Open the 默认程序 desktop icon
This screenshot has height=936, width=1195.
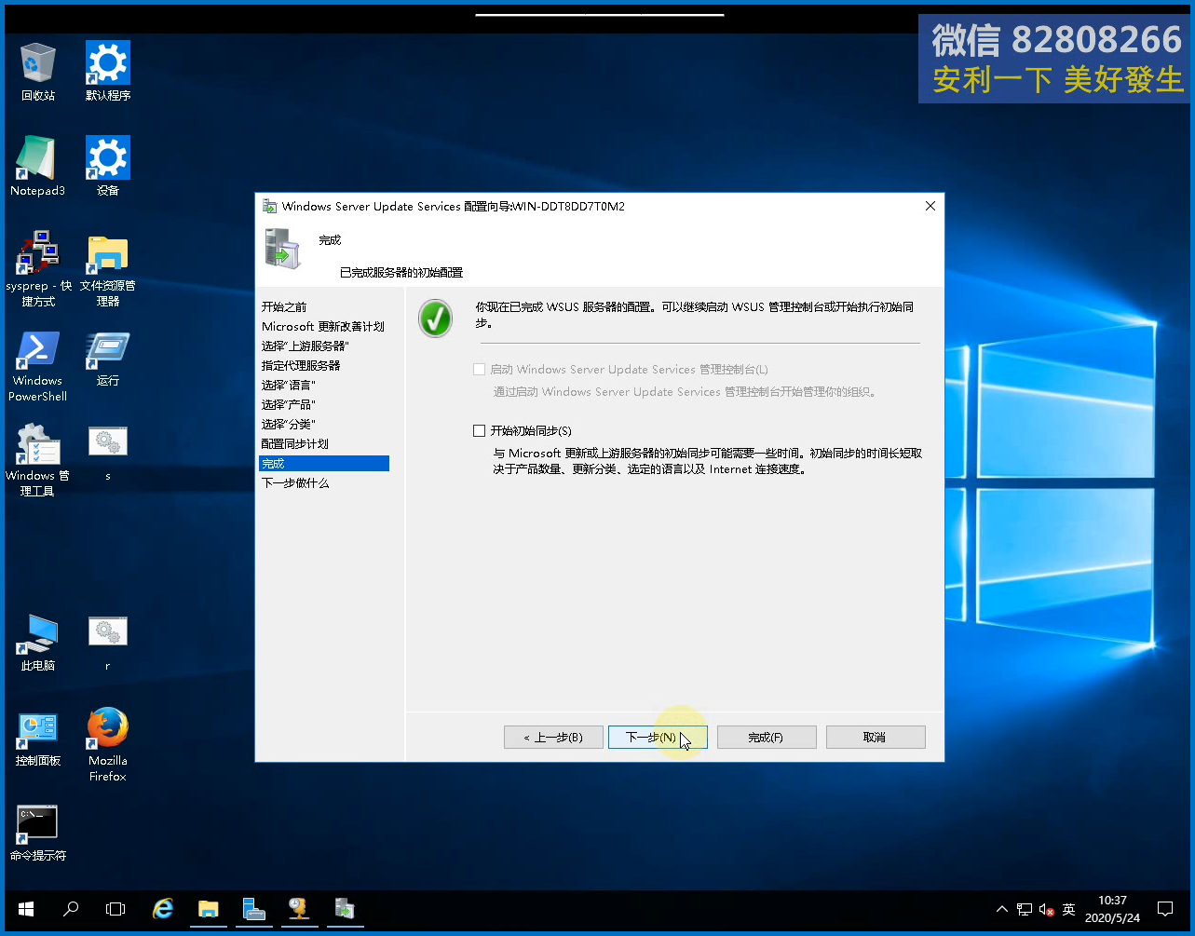108,72
